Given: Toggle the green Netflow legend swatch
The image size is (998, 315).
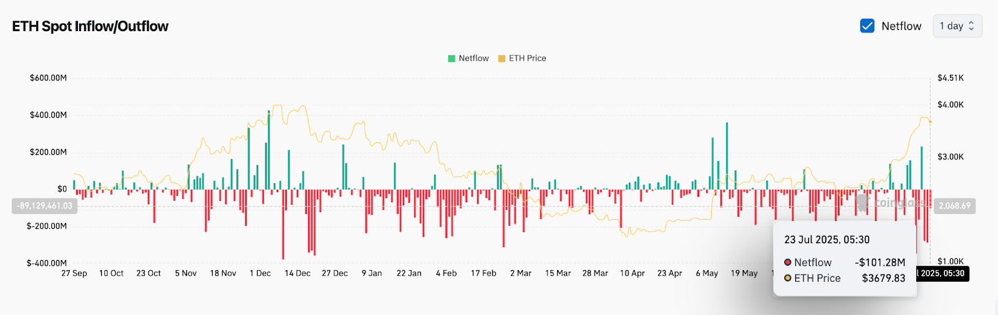Looking at the screenshot, I should (x=452, y=59).
